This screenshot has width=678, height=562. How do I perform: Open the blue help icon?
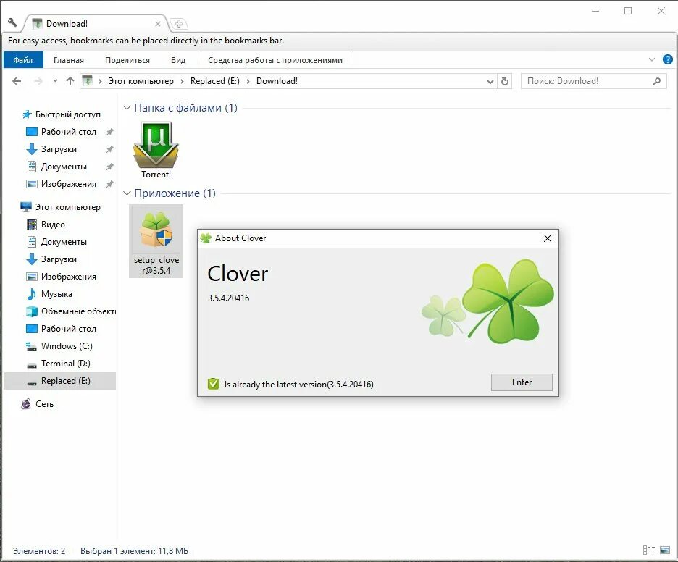click(667, 59)
